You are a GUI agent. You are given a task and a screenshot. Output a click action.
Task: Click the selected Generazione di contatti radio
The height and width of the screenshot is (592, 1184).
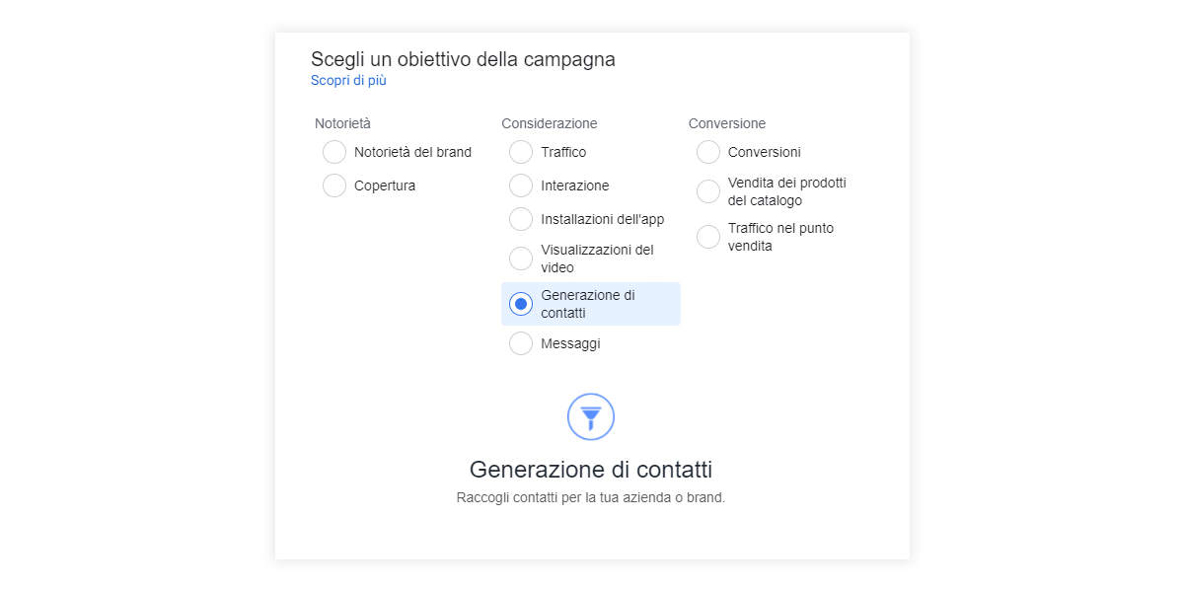521,304
